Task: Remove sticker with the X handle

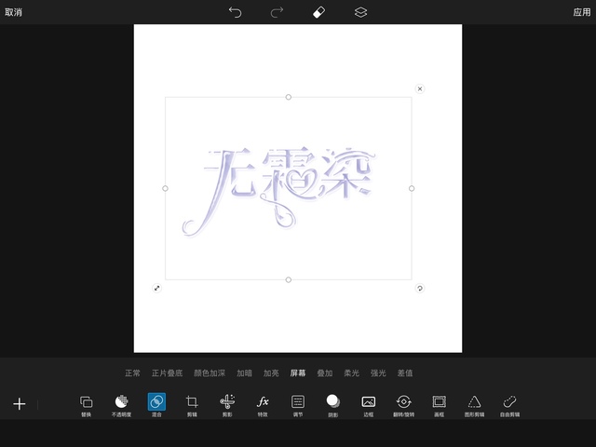Action: click(x=420, y=88)
